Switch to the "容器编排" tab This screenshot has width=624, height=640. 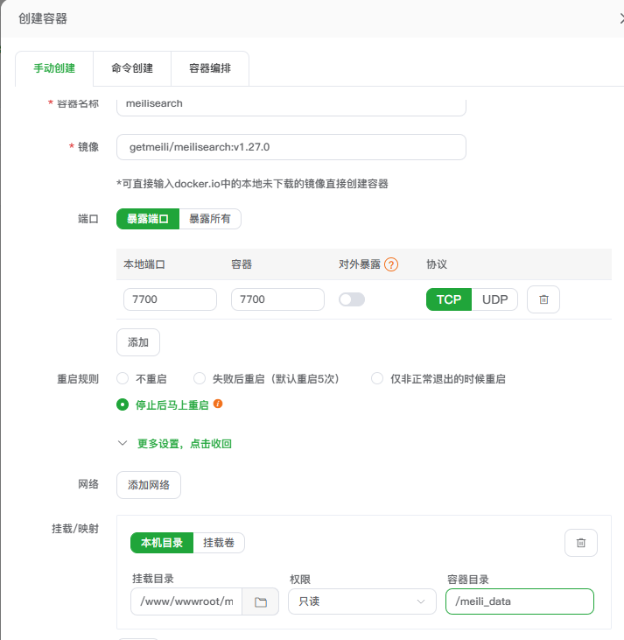coord(210,68)
